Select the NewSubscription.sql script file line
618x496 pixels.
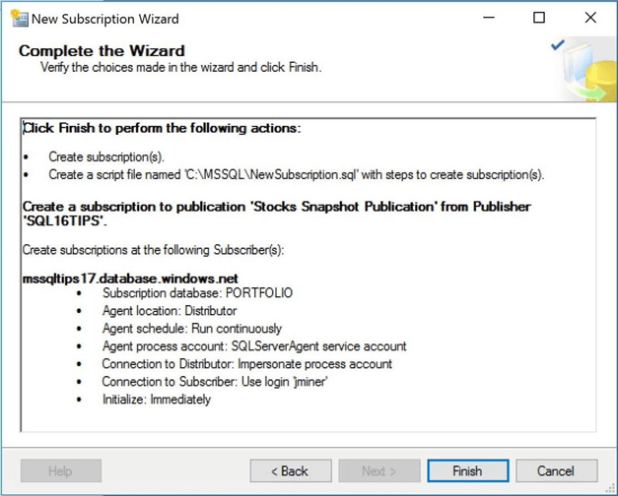click(x=296, y=175)
